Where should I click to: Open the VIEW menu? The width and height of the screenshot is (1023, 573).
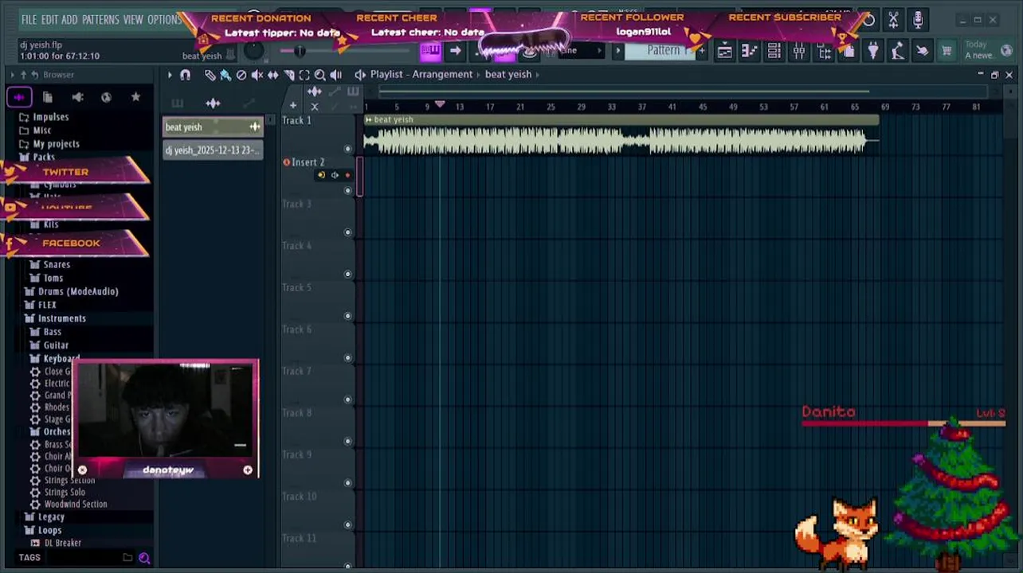coord(133,20)
